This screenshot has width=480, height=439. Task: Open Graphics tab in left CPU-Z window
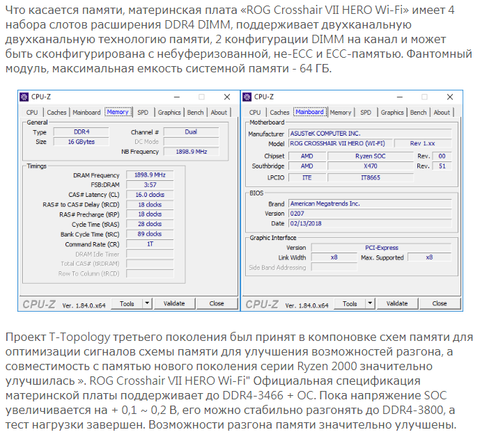coord(169,113)
